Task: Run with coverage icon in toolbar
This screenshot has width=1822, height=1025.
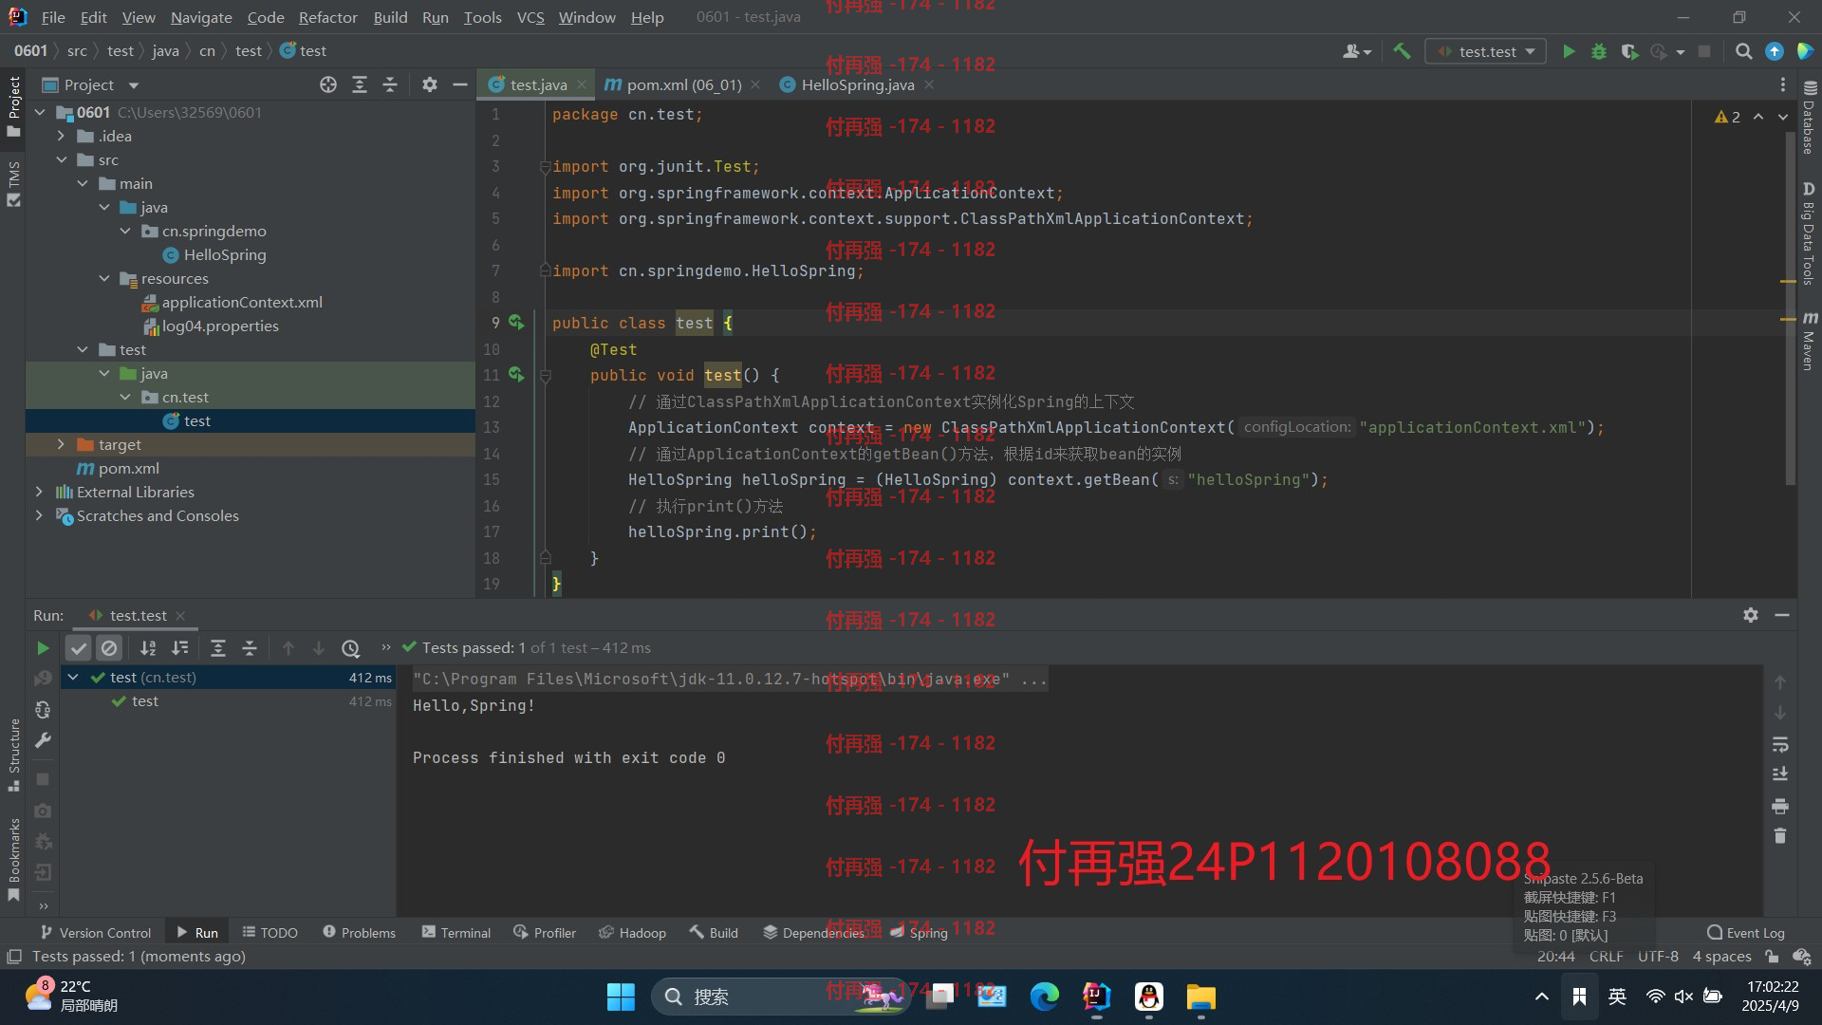Action: click(x=1629, y=51)
